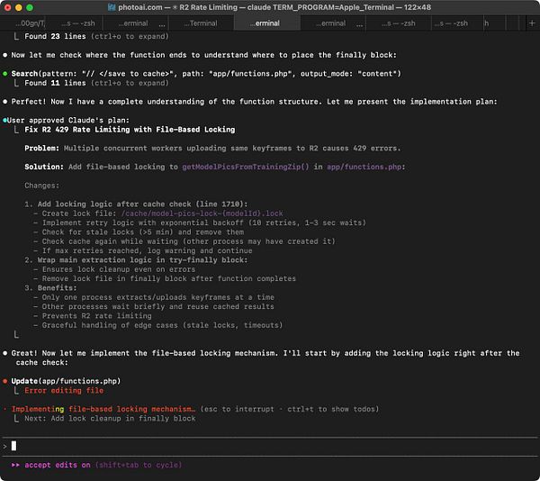Expand the Found 11 lines result
The image size is (540, 481).
point(96,83)
